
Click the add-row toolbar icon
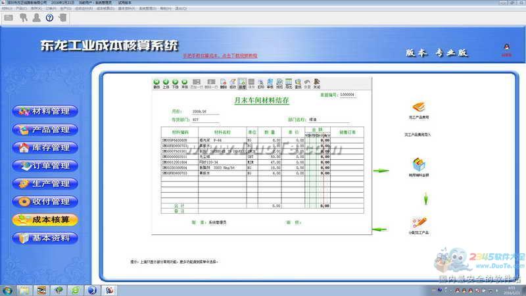click(x=197, y=84)
